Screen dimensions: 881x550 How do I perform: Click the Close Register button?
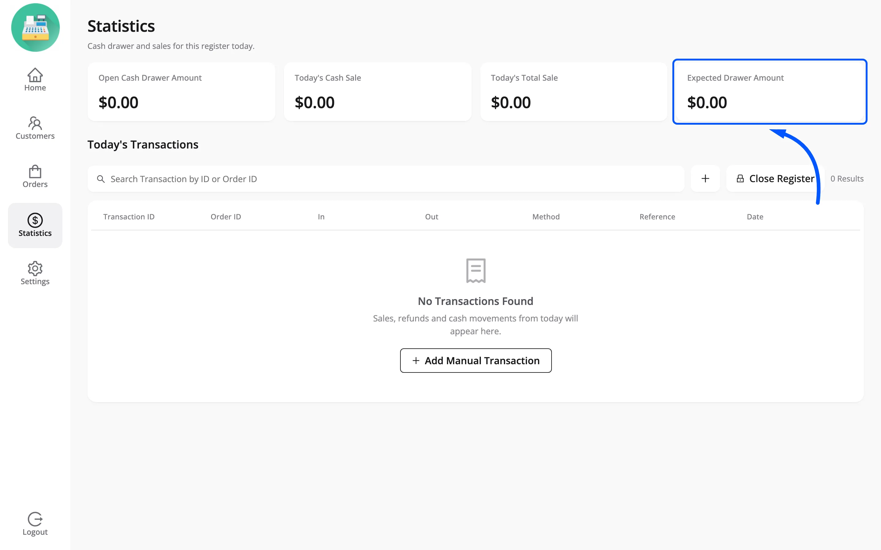tap(775, 179)
